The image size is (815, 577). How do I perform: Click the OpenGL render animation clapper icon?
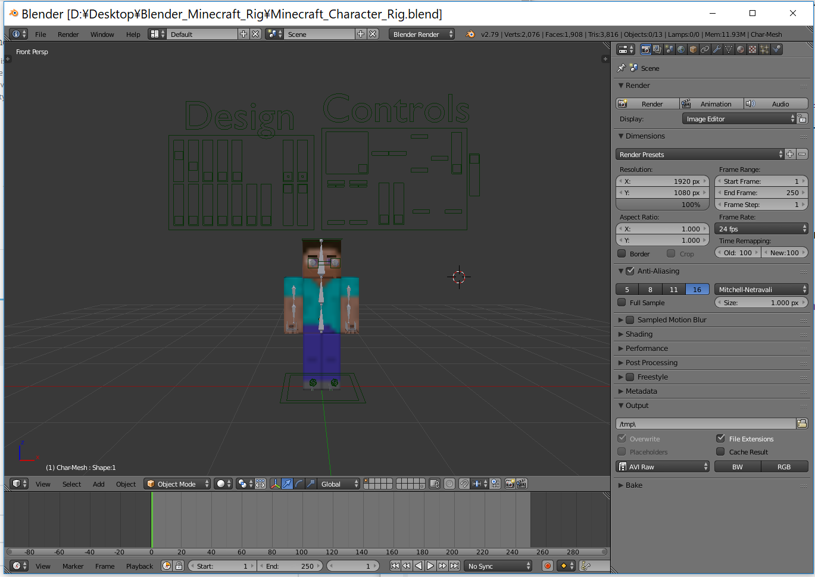click(522, 484)
